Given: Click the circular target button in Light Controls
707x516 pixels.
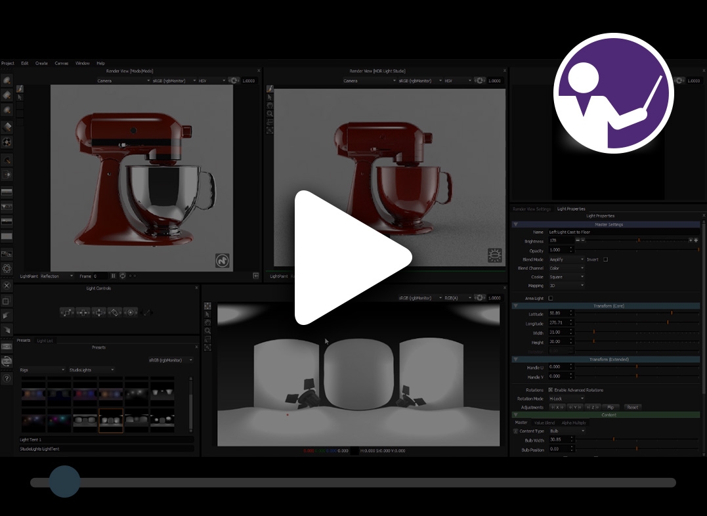Looking at the screenshot, I should tap(131, 312).
